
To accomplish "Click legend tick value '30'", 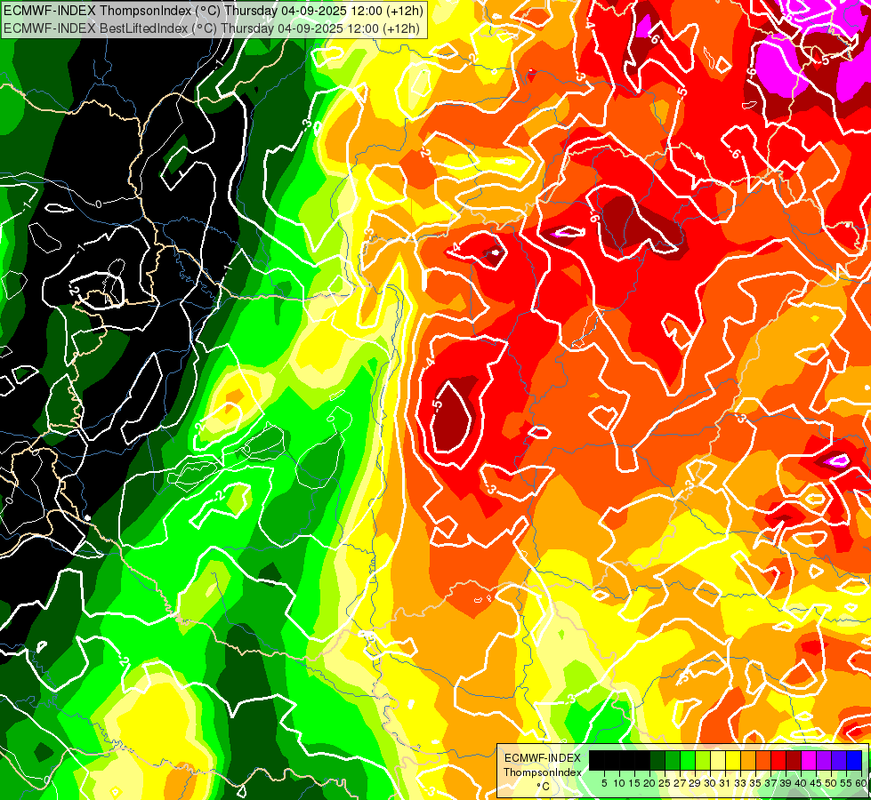I will (x=711, y=783).
